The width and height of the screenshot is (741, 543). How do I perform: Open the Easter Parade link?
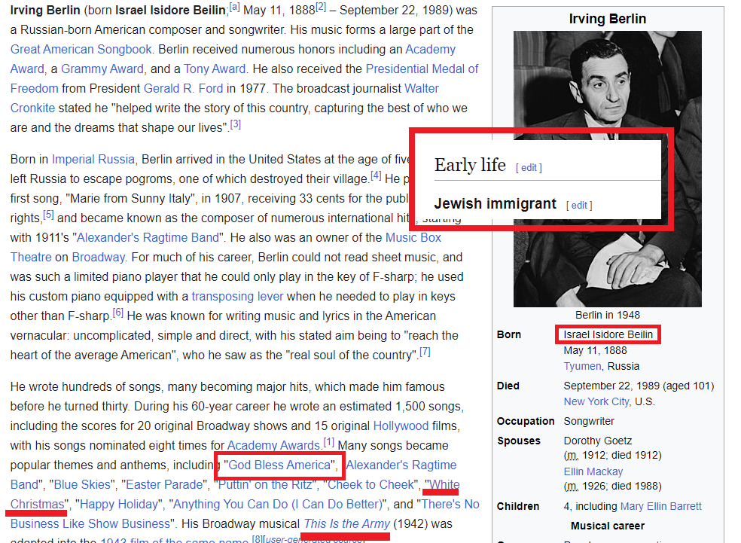(x=164, y=484)
